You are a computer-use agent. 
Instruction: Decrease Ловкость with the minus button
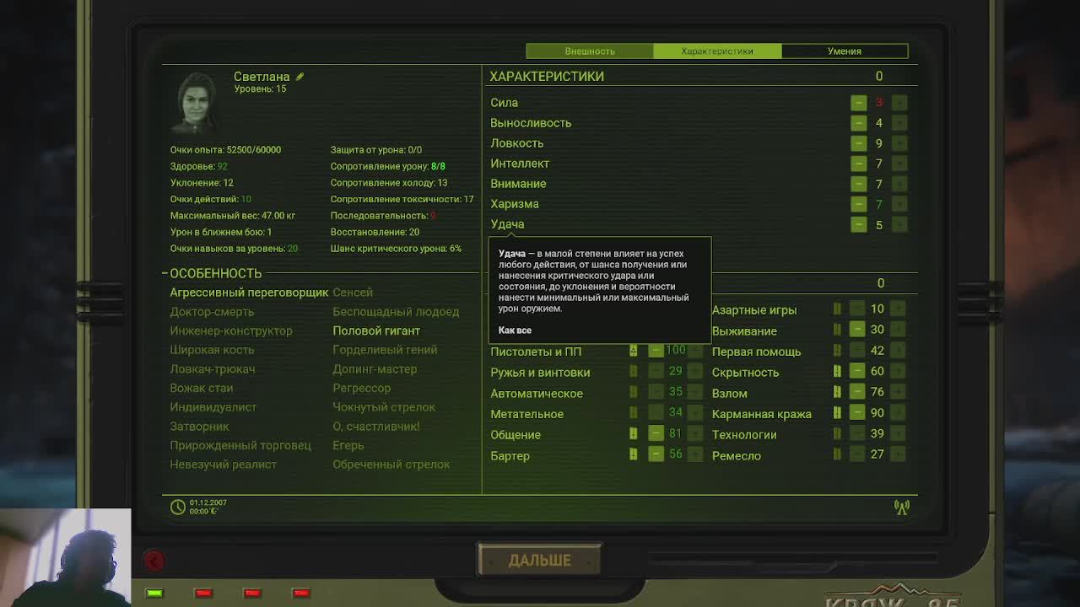click(x=858, y=142)
